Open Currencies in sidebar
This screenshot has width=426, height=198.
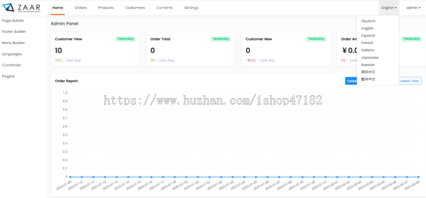pos(11,65)
